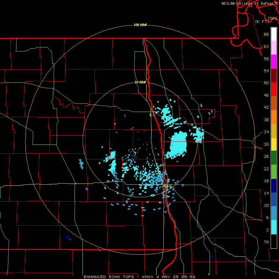The width and height of the screenshot is (279, 279).
Task: Click the "10" legend value
Action: coord(266,206)
